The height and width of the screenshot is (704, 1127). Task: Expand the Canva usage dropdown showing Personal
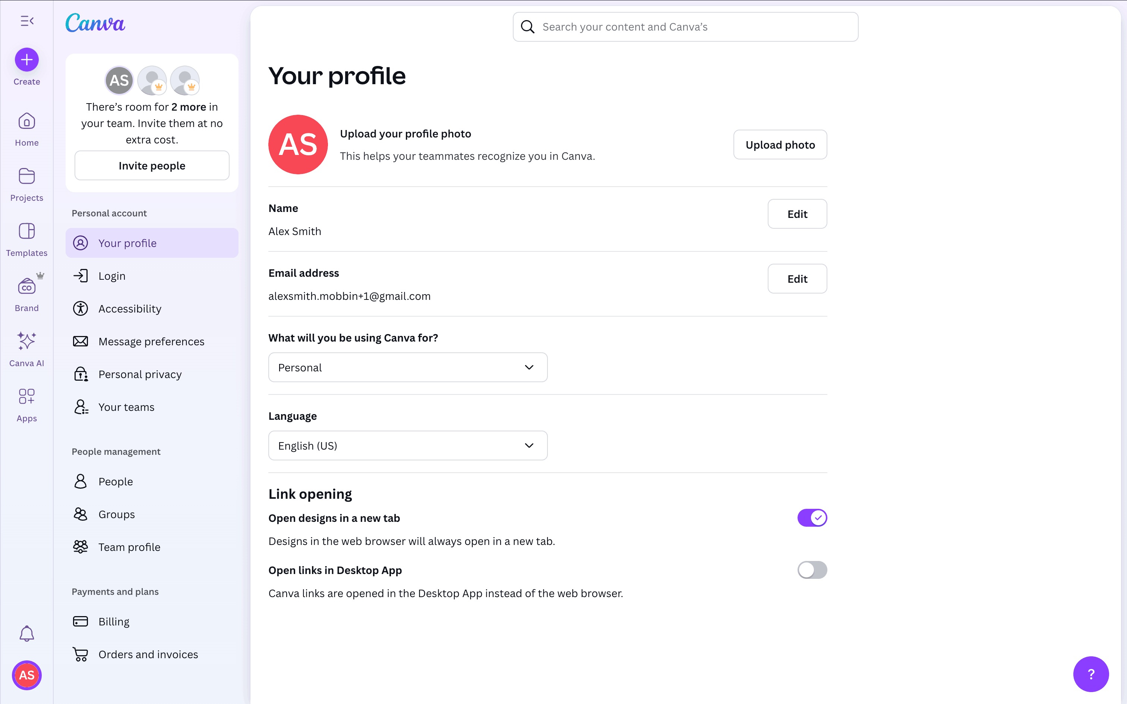[x=407, y=367]
